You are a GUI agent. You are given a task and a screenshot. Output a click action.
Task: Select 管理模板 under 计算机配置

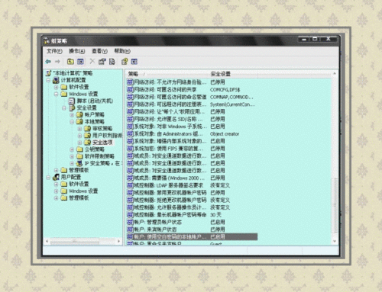tap(79, 170)
